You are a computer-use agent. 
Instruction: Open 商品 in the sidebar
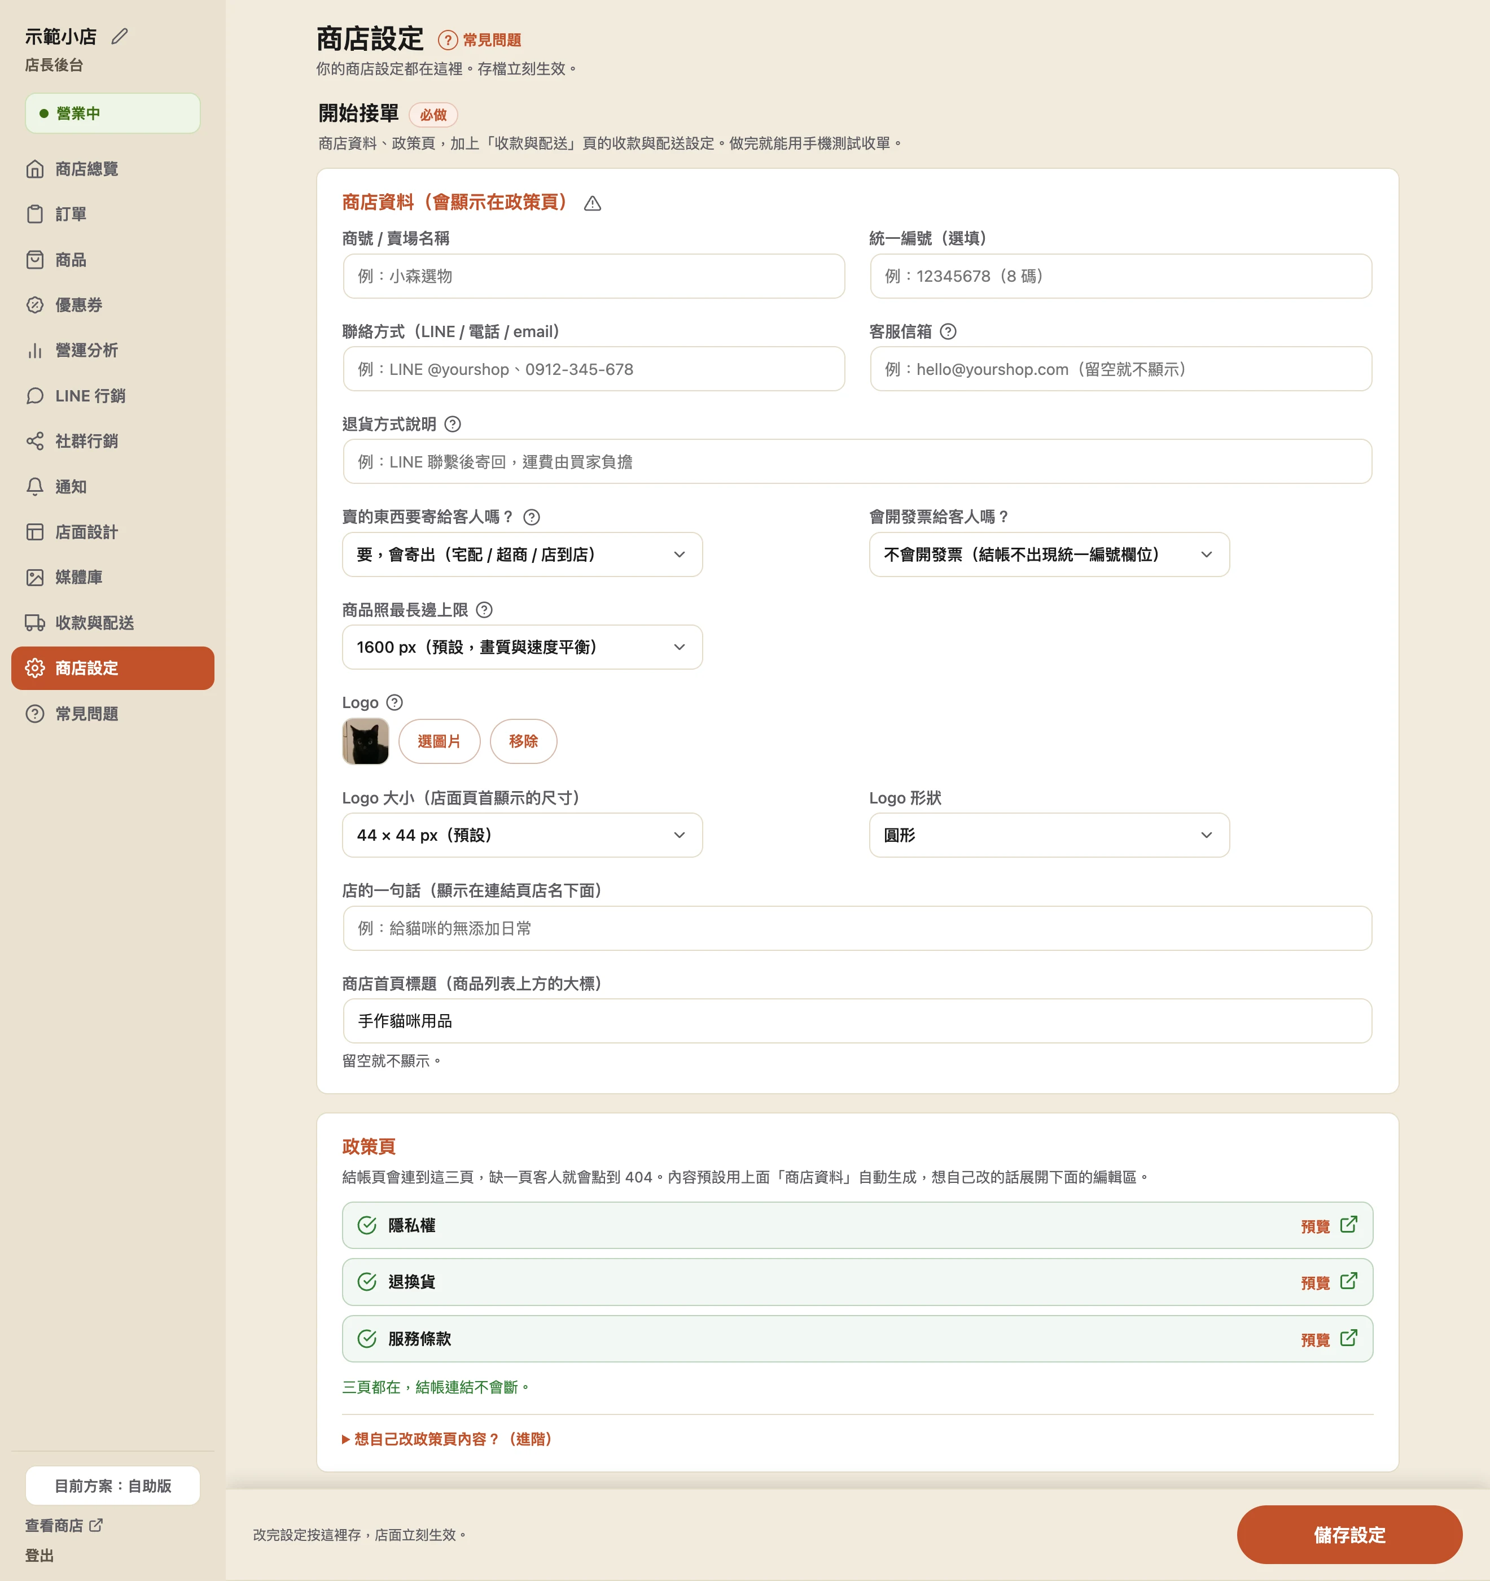pos(113,260)
